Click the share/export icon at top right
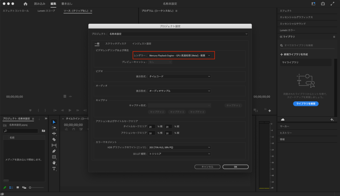The width and height of the screenshot is (340, 196). 323,4
